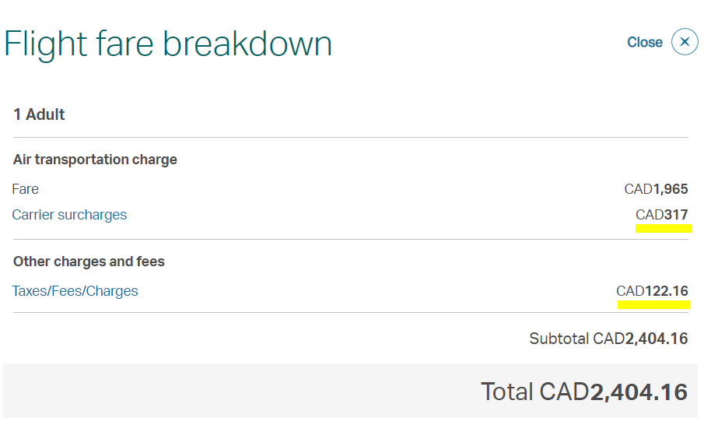Click the CAD317 carrier surcharge amount
This screenshot has width=704, height=425.
pos(662,215)
